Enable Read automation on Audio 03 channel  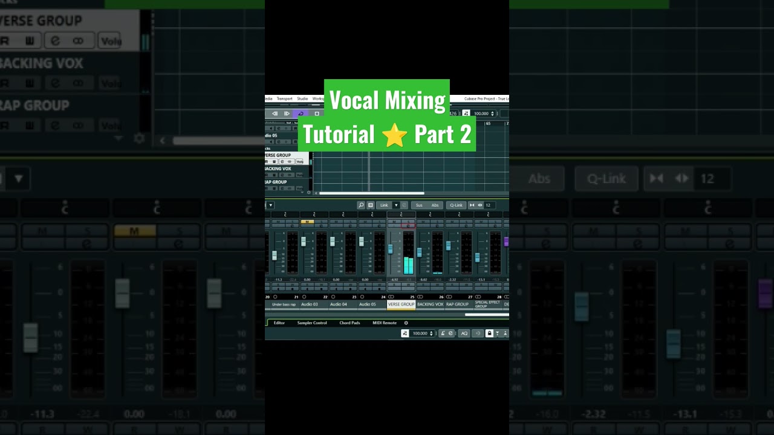307,285
